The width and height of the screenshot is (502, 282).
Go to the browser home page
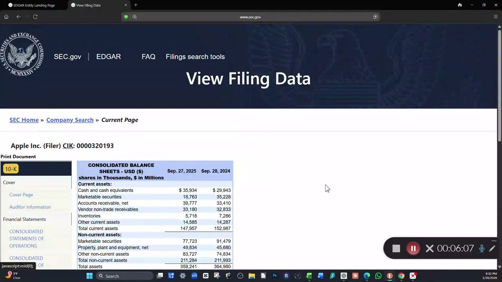(x=6, y=17)
